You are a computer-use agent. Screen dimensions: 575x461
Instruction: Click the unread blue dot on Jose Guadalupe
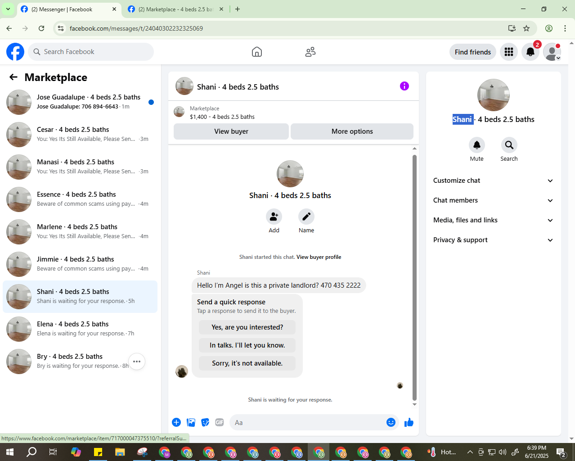[x=151, y=102]
